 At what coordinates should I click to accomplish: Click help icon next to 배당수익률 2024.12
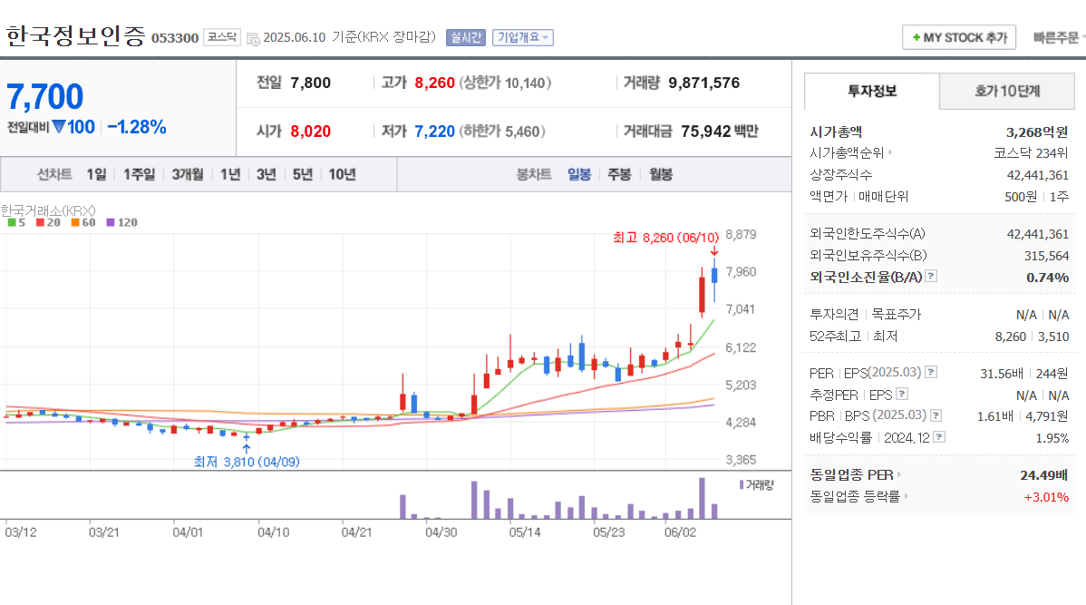pyautogui.click(x=939, y=436)
